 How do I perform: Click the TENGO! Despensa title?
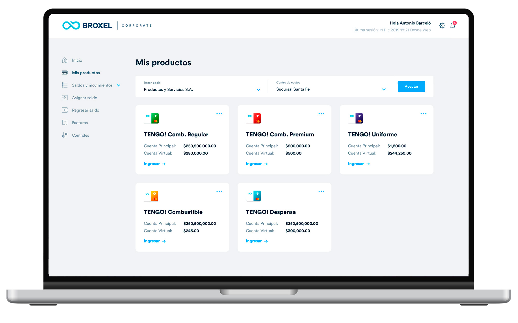[271, 212]
